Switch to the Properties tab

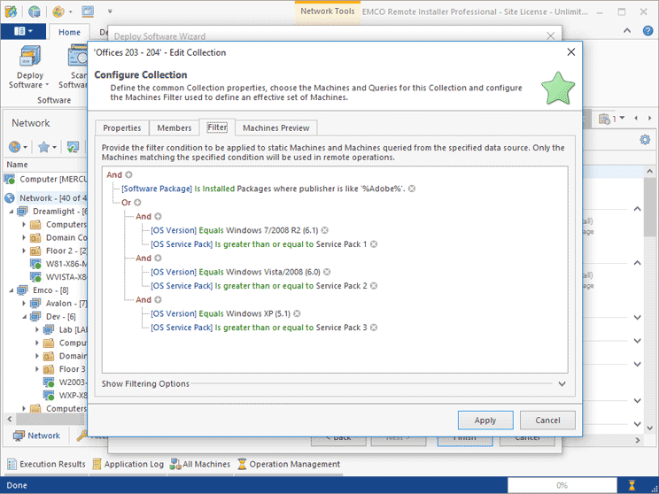click(x=121, y=127)
